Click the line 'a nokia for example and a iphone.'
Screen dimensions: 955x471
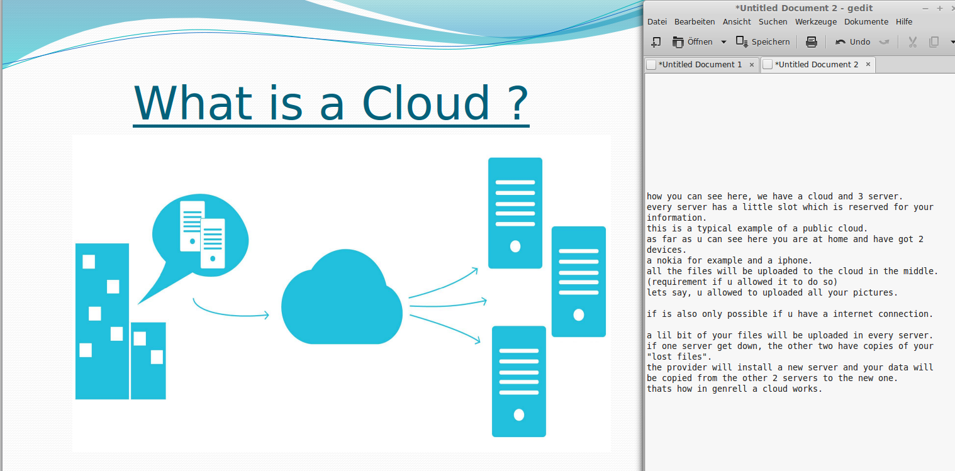pyautogui.click(x=729, y=260)
